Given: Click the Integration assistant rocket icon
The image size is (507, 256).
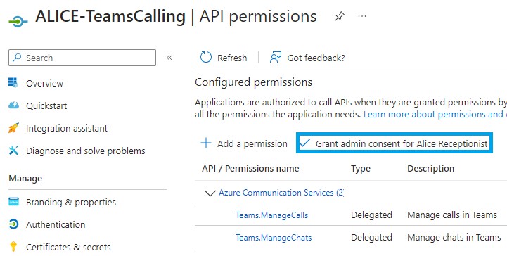Looking at the screenshot, I should (13, 128).
